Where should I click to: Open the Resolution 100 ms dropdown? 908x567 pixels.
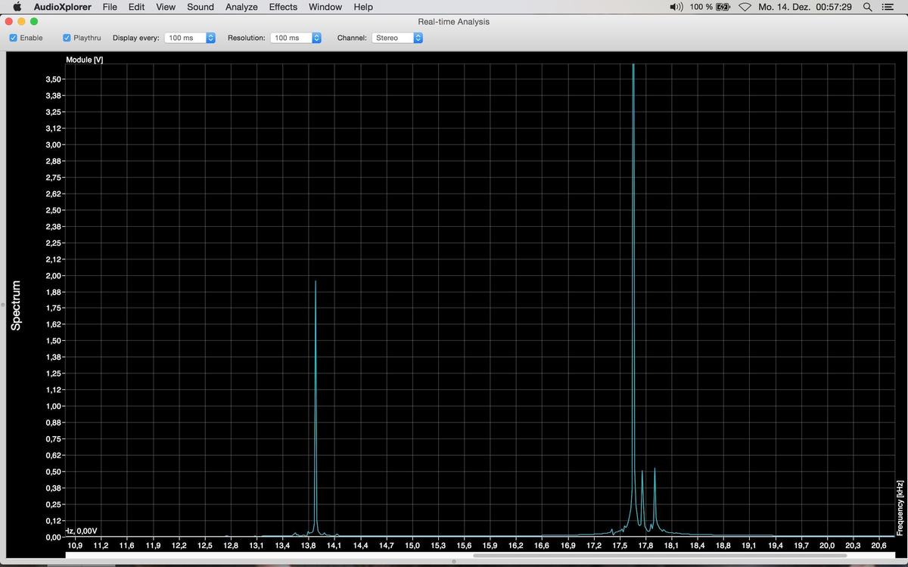[296, 38]
